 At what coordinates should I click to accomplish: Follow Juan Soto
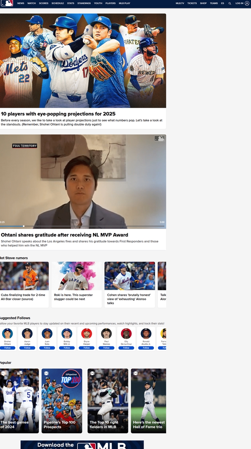pyautogui.click(x=47, y=348)
